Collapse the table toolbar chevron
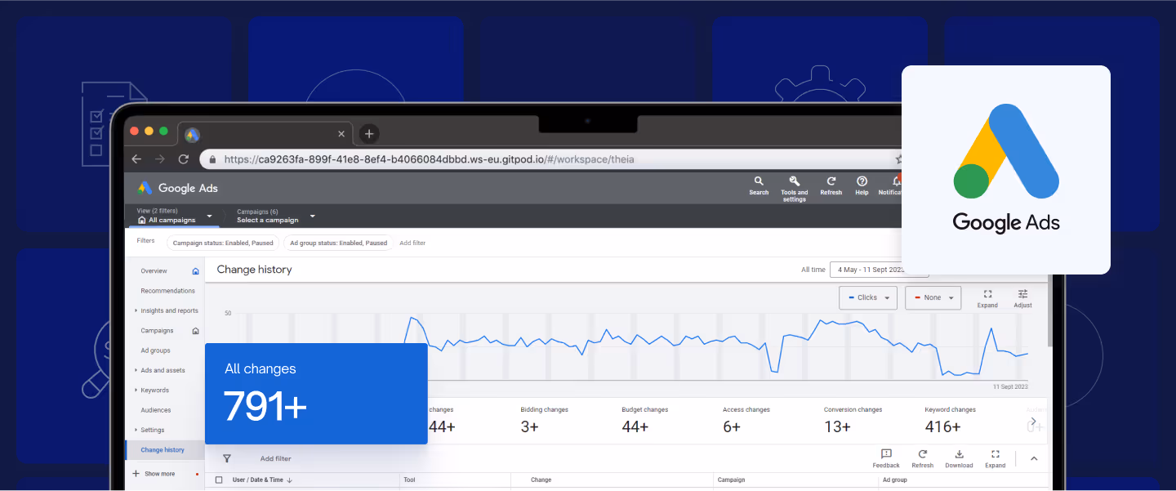The height and width of the screenshot is (491, 1176). [1034, 459]
